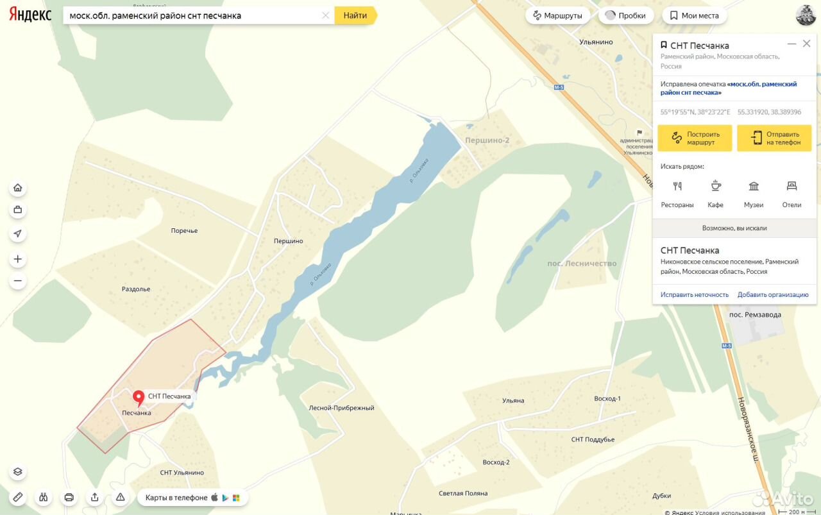Search nearby Музеи
The image size is (821, 515).
tap(754, 194)
